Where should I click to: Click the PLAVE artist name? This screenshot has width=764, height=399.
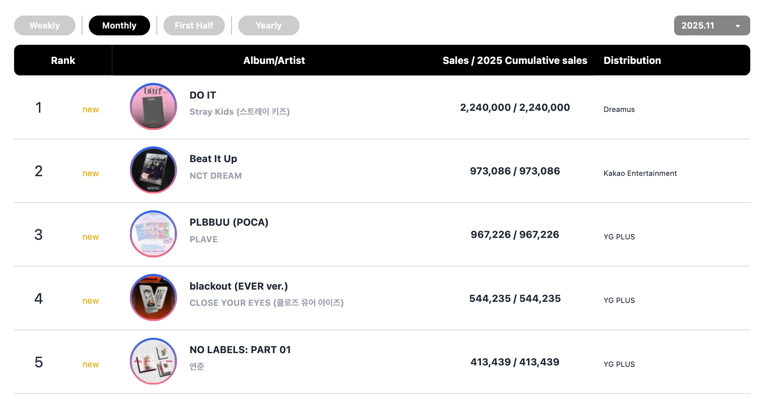point(204,239)
